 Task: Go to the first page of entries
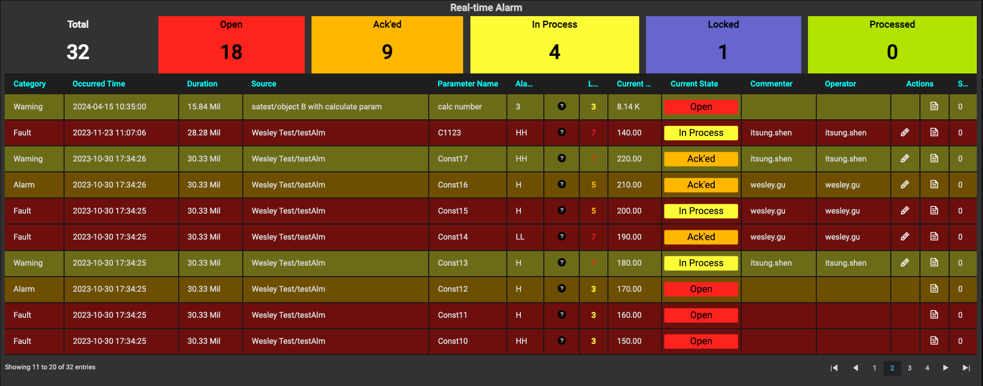point(834,368)
